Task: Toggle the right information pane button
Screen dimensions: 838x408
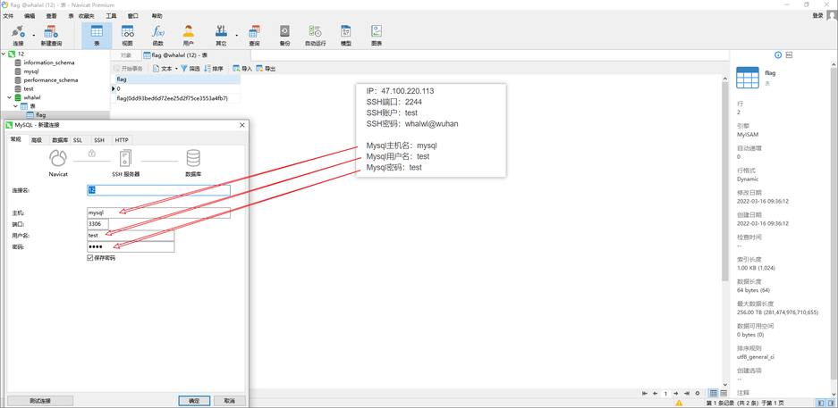Action: [x=831, y=403]
